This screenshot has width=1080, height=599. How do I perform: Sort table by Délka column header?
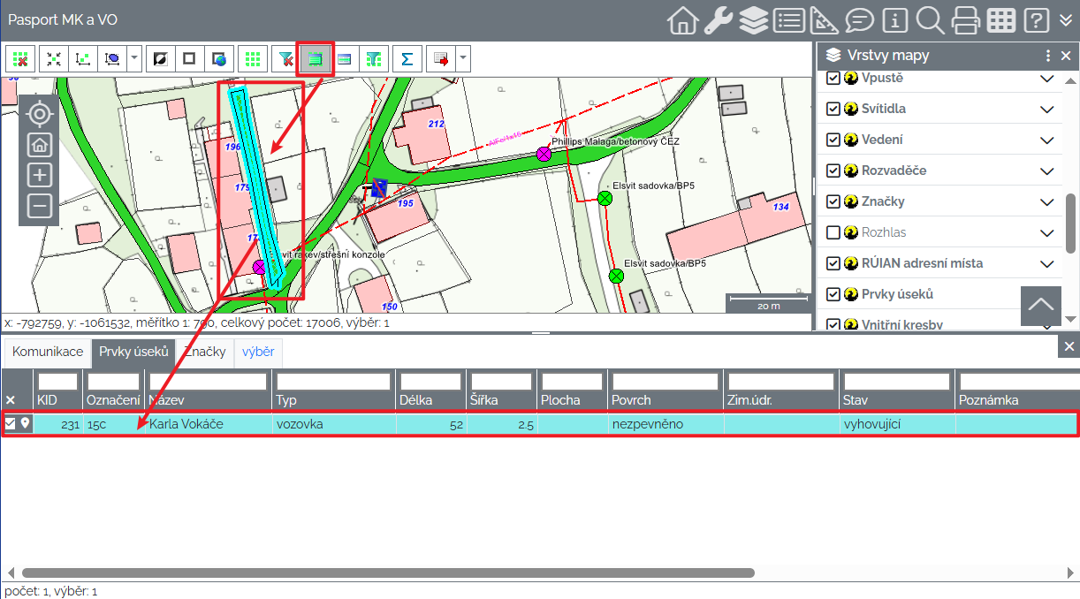[415, 400]
